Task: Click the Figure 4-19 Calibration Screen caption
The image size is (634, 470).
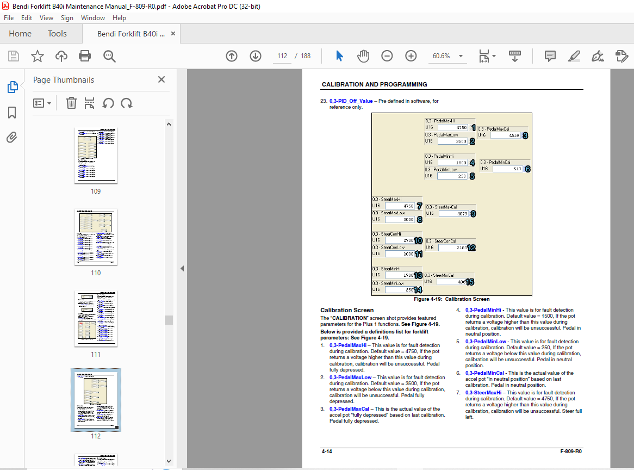Action: coord(452,299)
